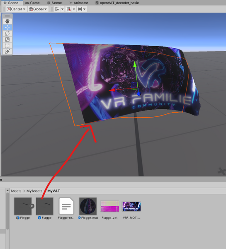Switch to the Animator tab
Screen dimensions: 226x249
pos(79,3)
